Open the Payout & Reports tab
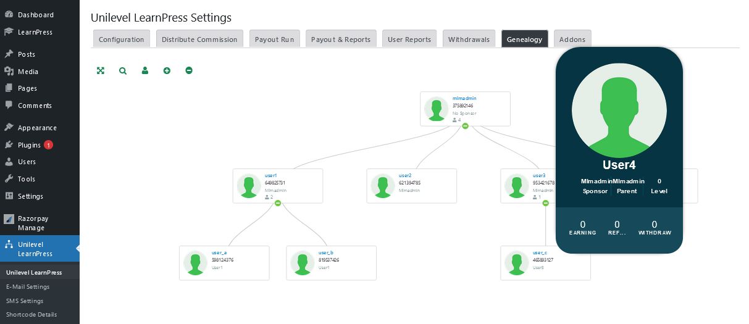749x324 pixels. (341, 39)
